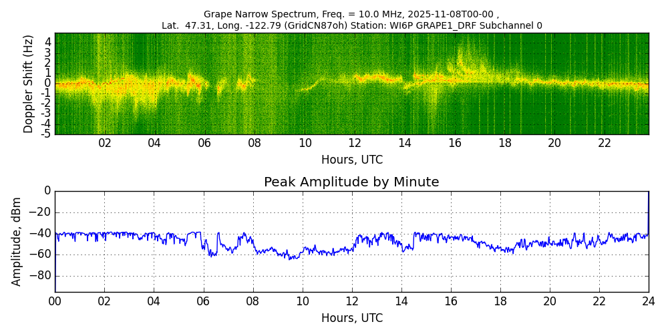668x334 pixels.
Task: Select the 00 hour tick on amplitude plot
Action: click(55, 301)
